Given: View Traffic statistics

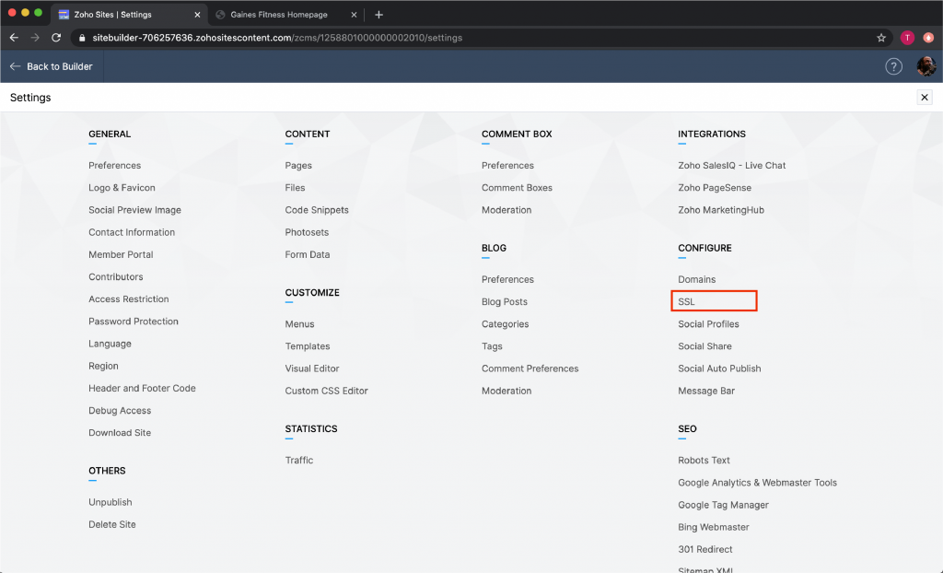Looking at the screenshot, I should (x=299, y=460).
